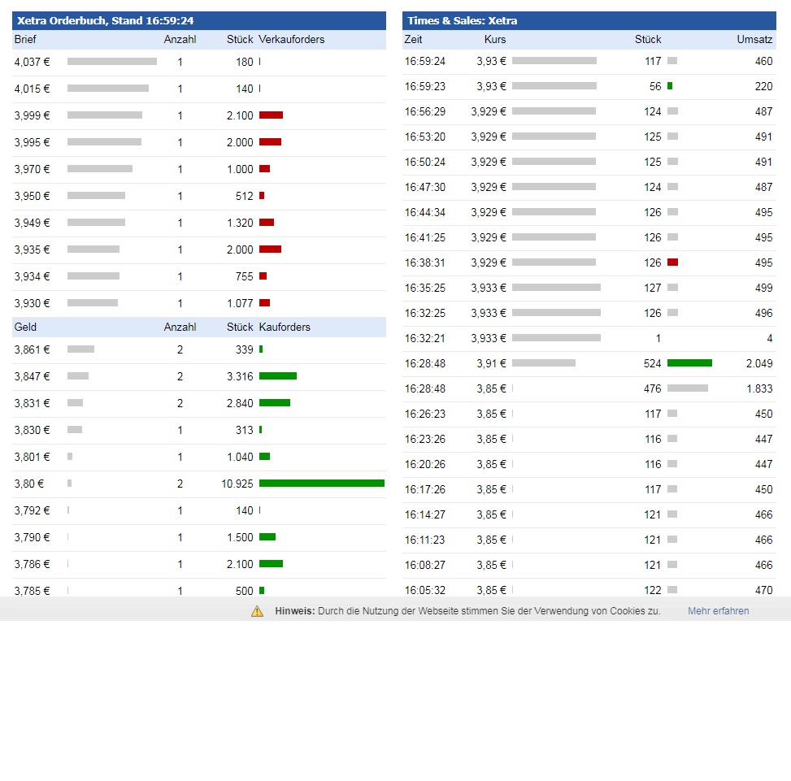This screenshot has width=791, height=781.
Task: Select the 3,801 € bid price
Action: (x=33, y=457)
